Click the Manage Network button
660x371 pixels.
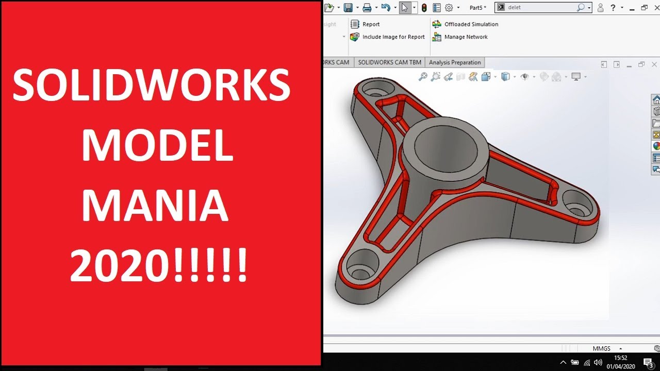(x=460, y=37)
